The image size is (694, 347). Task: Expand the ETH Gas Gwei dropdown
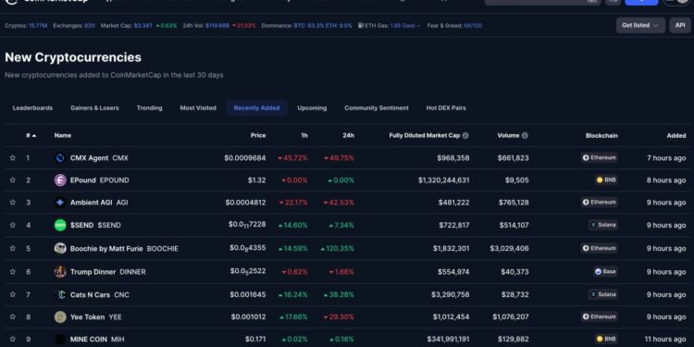(x=405, y=26)
